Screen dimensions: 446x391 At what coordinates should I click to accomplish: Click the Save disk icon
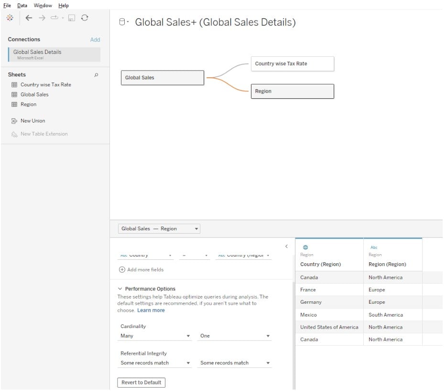tap(71, 18)
